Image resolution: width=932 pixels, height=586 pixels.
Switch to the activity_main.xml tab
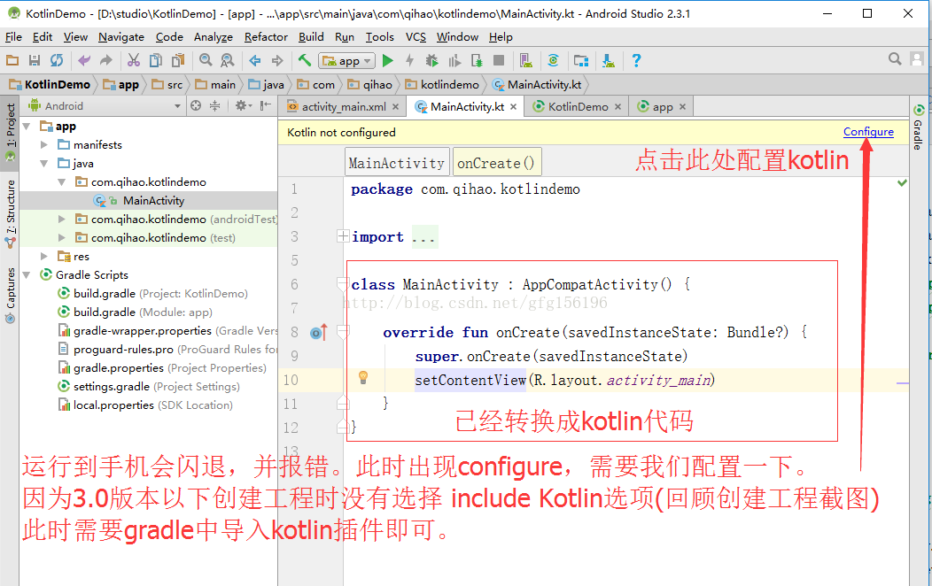344,107
